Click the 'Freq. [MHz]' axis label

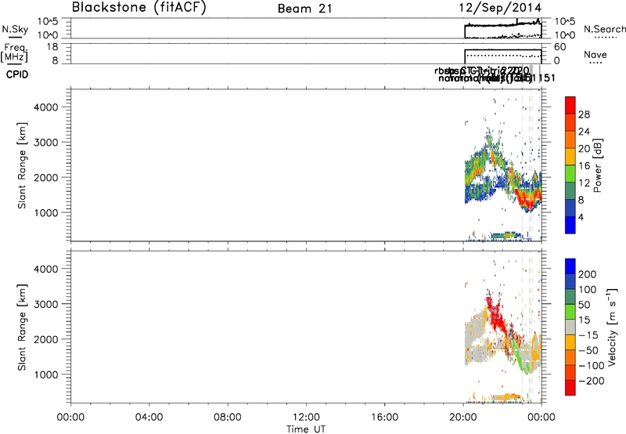coord(15,52)
